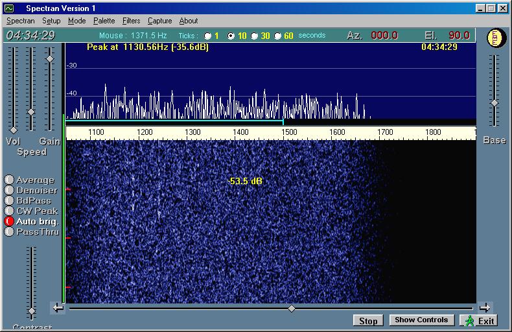Screen dimensions: 512x332
Task: Click the 1200 mark on frequency scale
Action: pos(145,132)
